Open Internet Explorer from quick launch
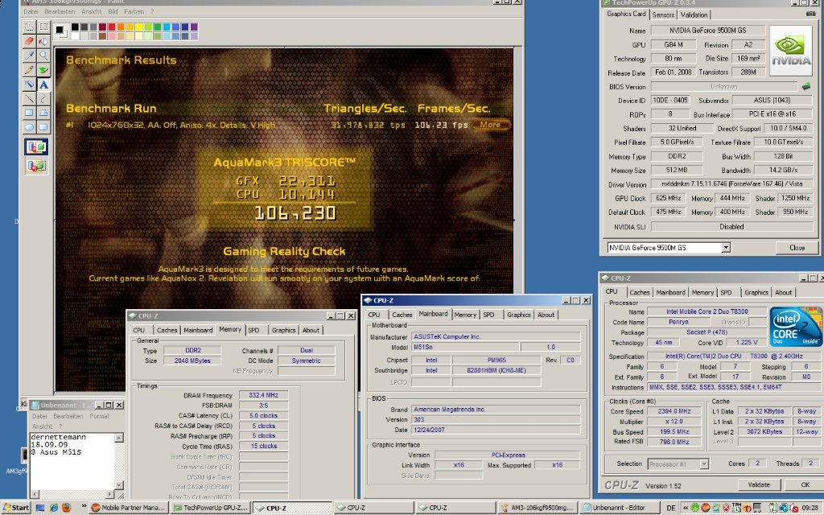Viewport: 824px width, 515px height. click(54, 508)
